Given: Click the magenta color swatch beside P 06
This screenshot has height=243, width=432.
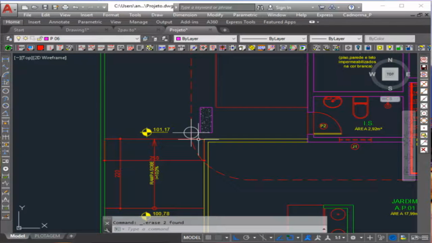Looking at the screenshot, I should [47, 39].
